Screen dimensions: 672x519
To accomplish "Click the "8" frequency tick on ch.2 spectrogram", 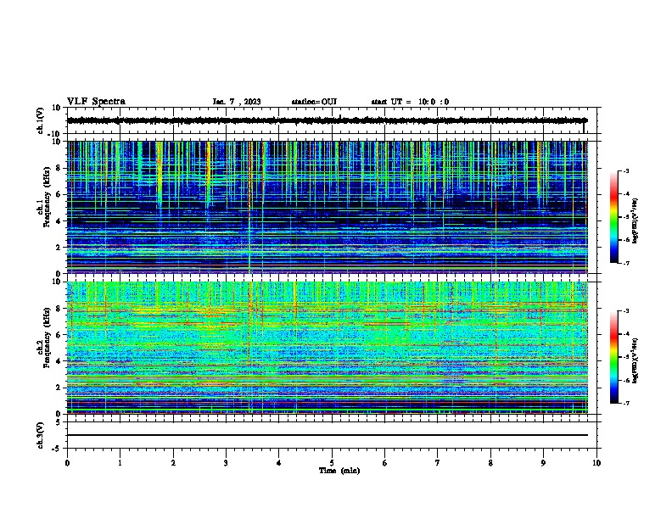I will [59, 309].
